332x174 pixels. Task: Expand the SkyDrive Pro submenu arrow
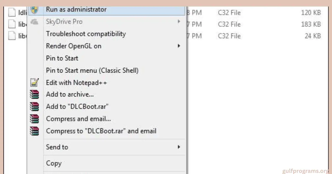[x=179, y=21]
